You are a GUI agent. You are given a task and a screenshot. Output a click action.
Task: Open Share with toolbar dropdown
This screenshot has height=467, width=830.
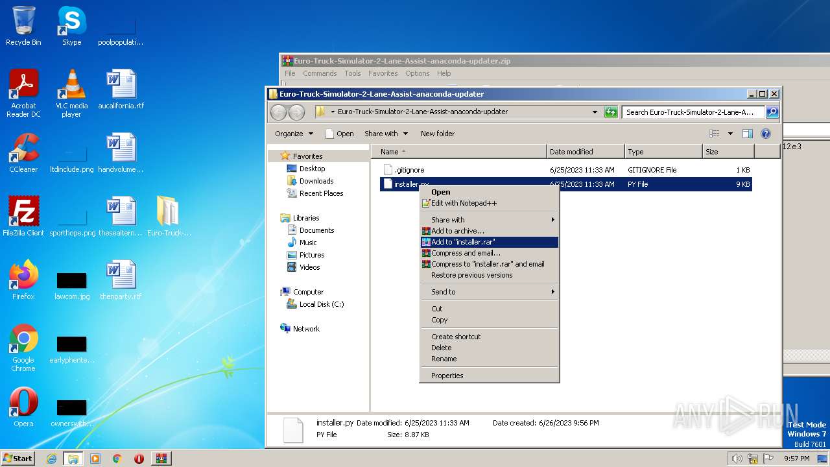[386, 134]
